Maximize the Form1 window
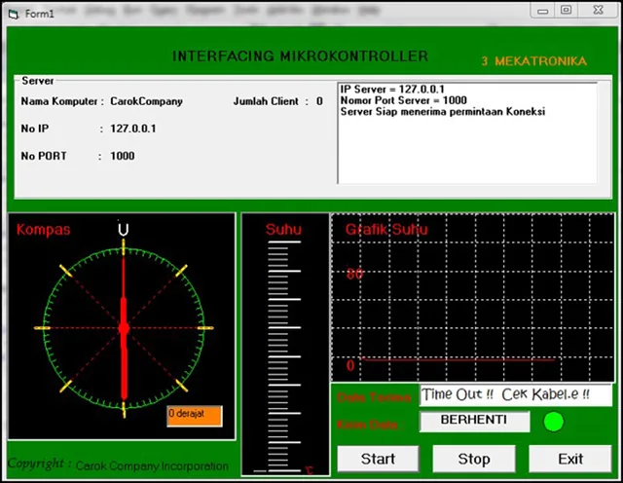623x483 pixels. 567,10
